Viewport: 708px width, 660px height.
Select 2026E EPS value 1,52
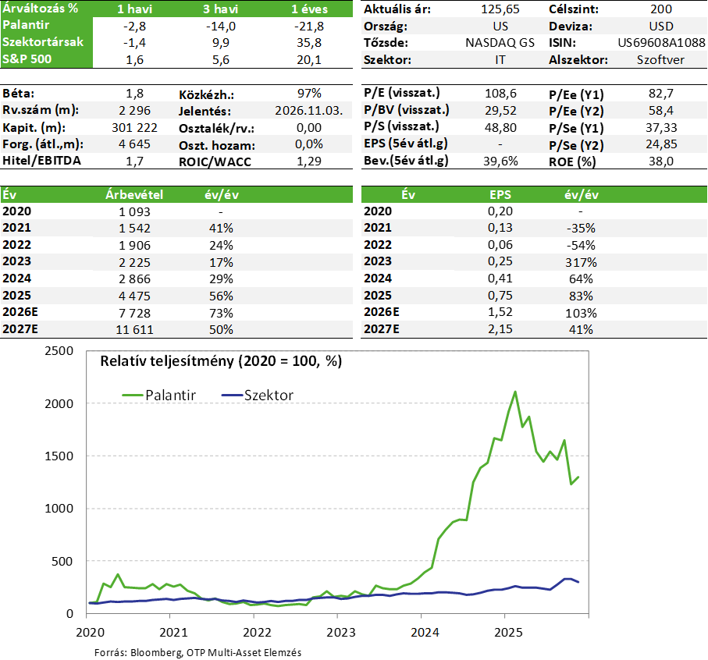click(500, 312)
